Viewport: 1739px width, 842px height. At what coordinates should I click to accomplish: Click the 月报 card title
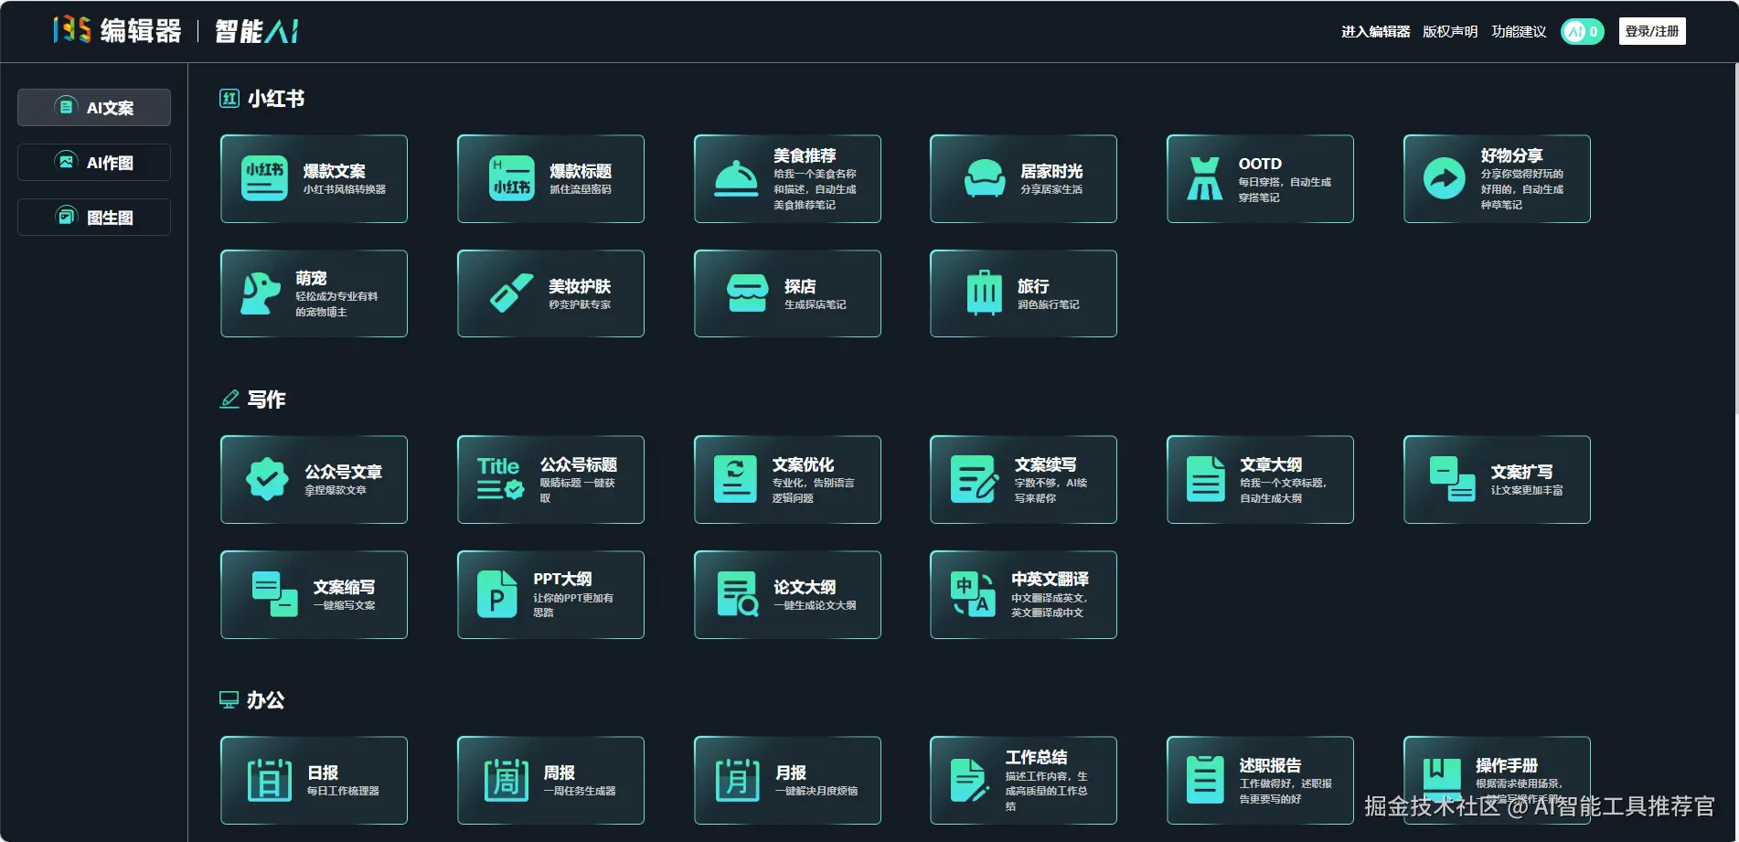(x=791, y=773)
